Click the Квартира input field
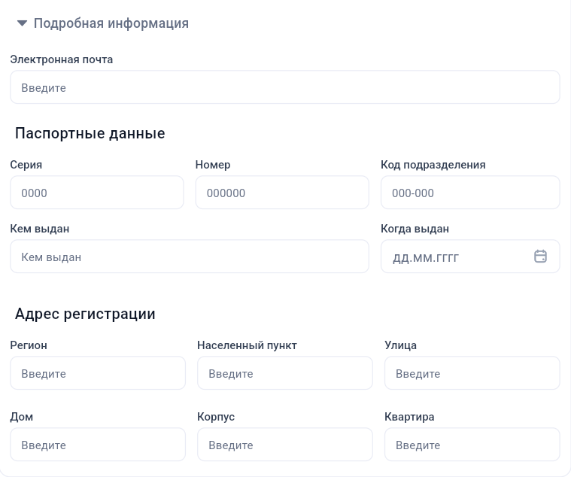 pos(472,444)
